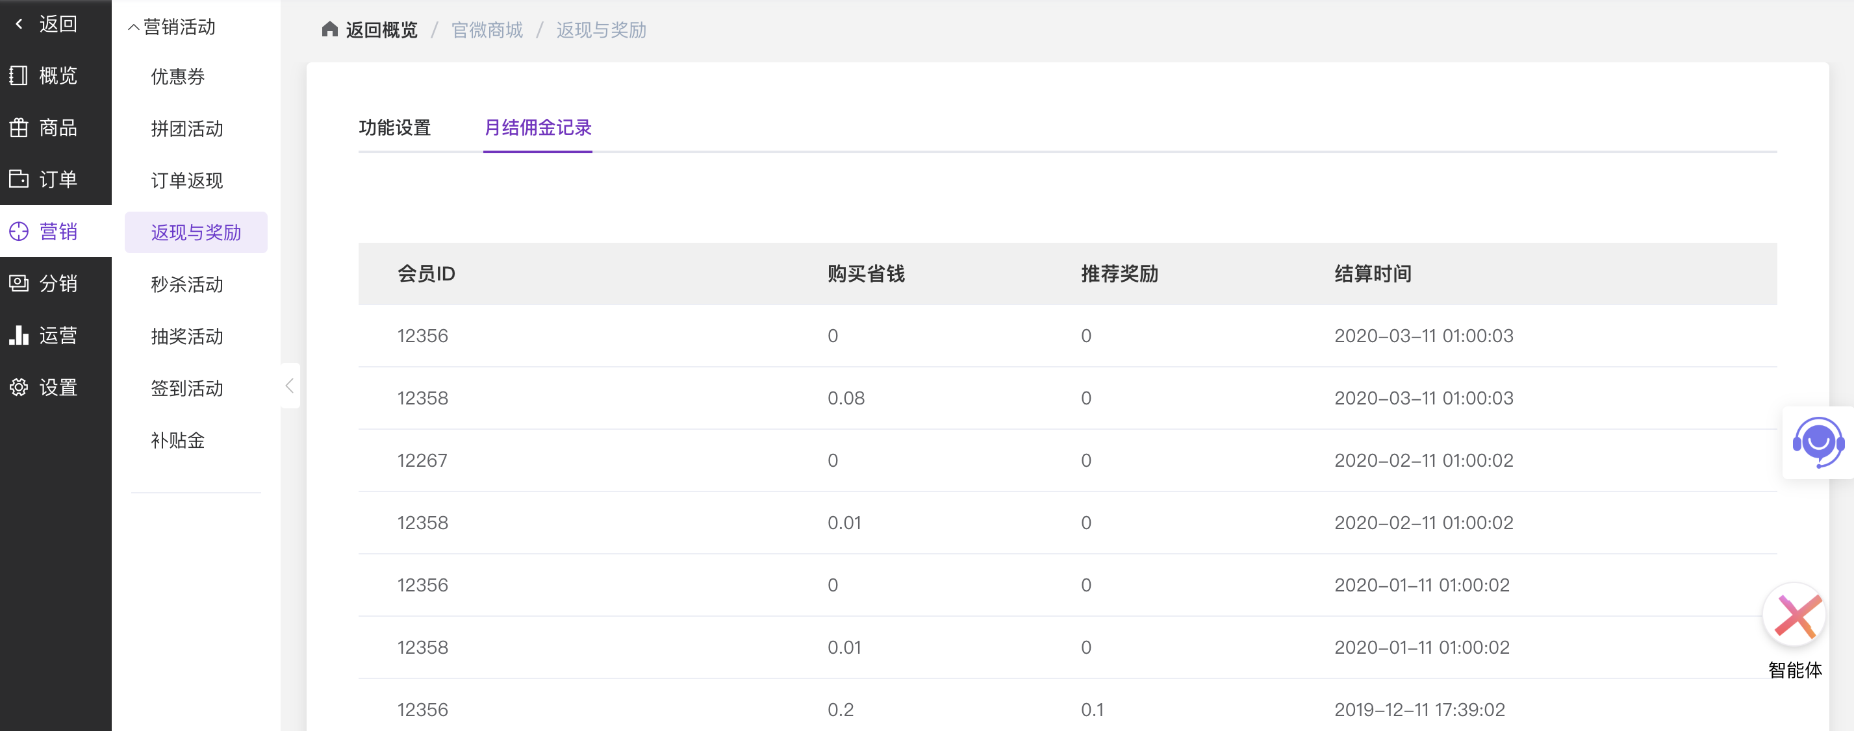Viewport: 1854px width, 731px height.
Task: Click the back arrow icon in sidebar
Action: (x=19, y=24)
